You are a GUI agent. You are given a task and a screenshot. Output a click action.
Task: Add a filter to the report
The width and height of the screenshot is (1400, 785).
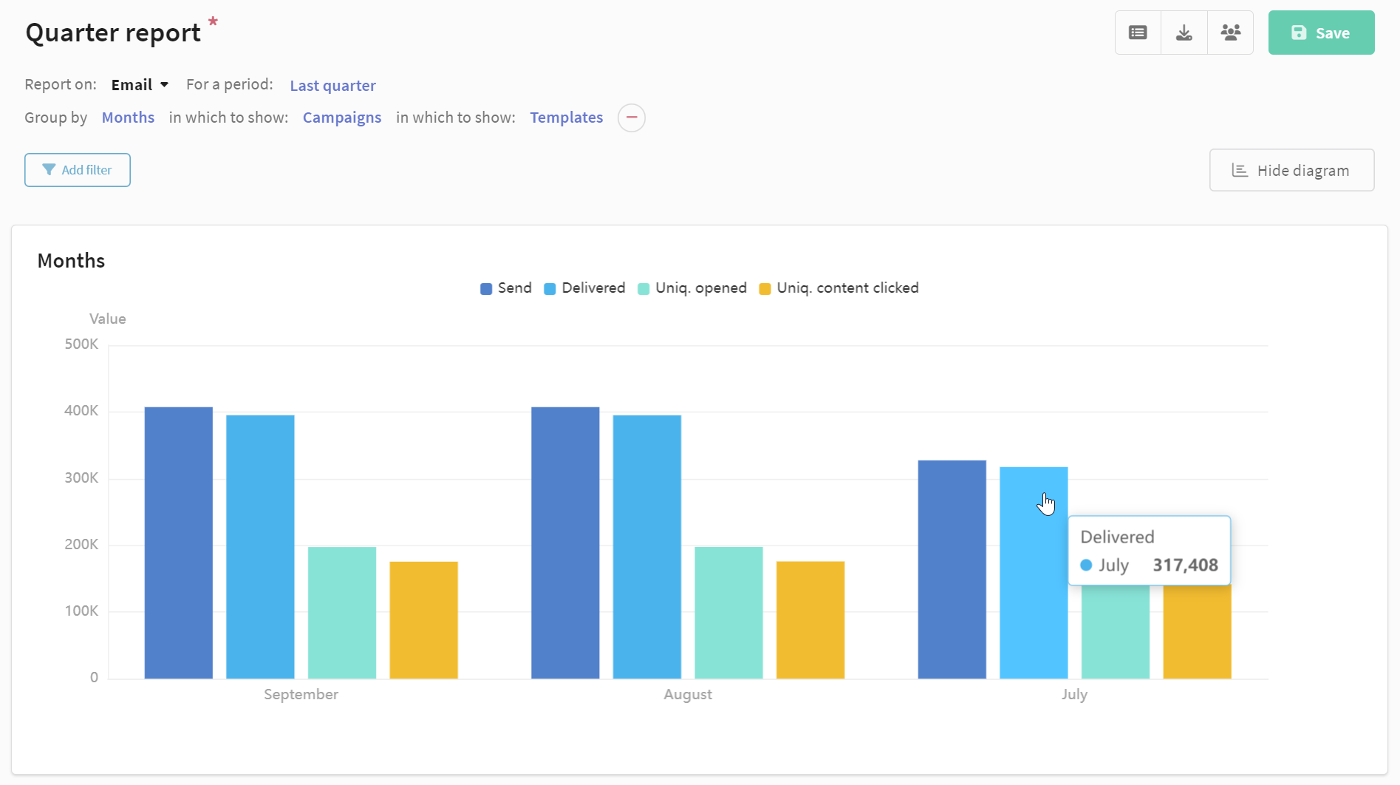click(x=78, y=170)
